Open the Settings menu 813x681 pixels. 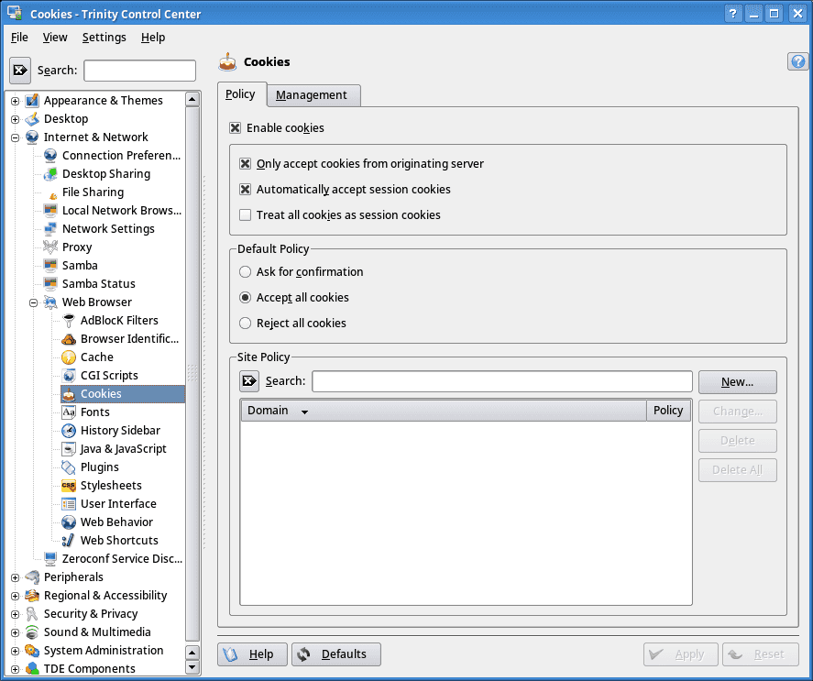(104, 38)
